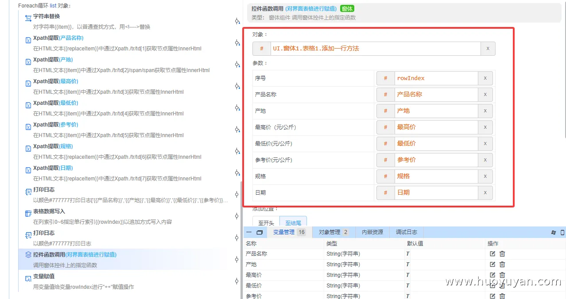Click the first 打印日志 step icon
This screenshot has height=299, width=566.
click(x=28, y=192)
